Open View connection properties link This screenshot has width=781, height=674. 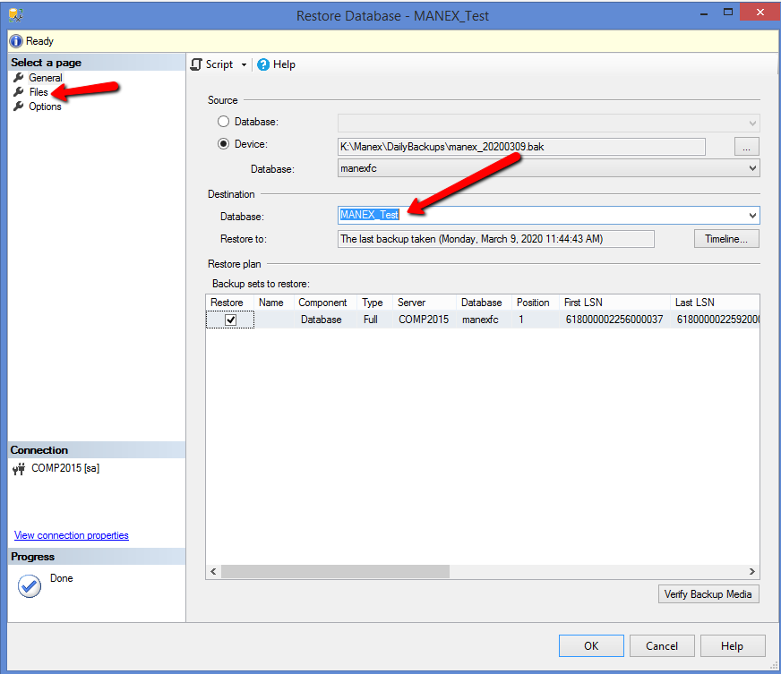click(72, 535)
